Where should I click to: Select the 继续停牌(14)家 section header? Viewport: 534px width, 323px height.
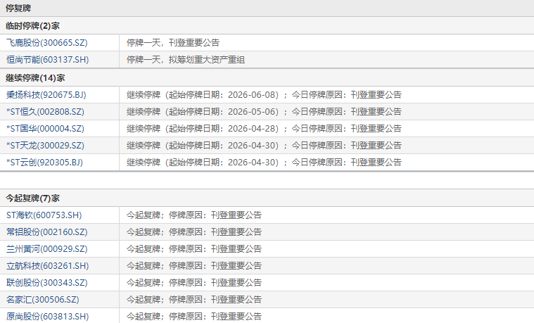[35, 78]
